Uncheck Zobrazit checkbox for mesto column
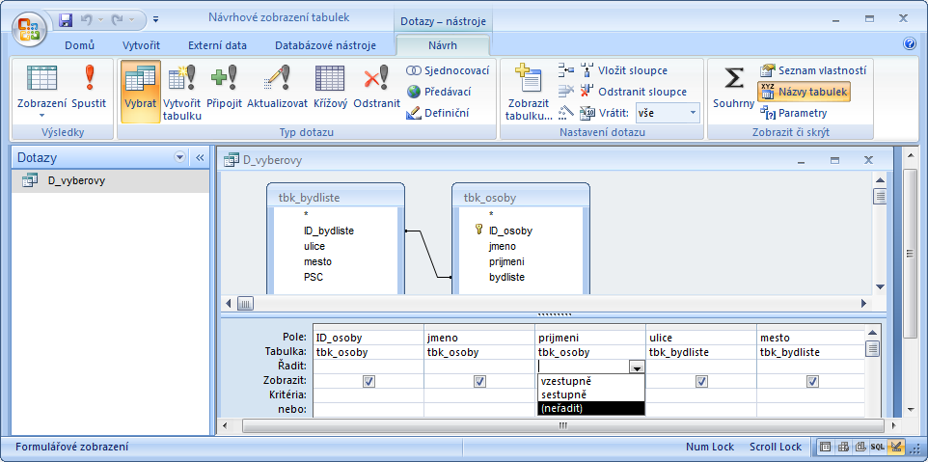Image resolution: width=928 pixels, height=462 pixels. coord(812,381)
